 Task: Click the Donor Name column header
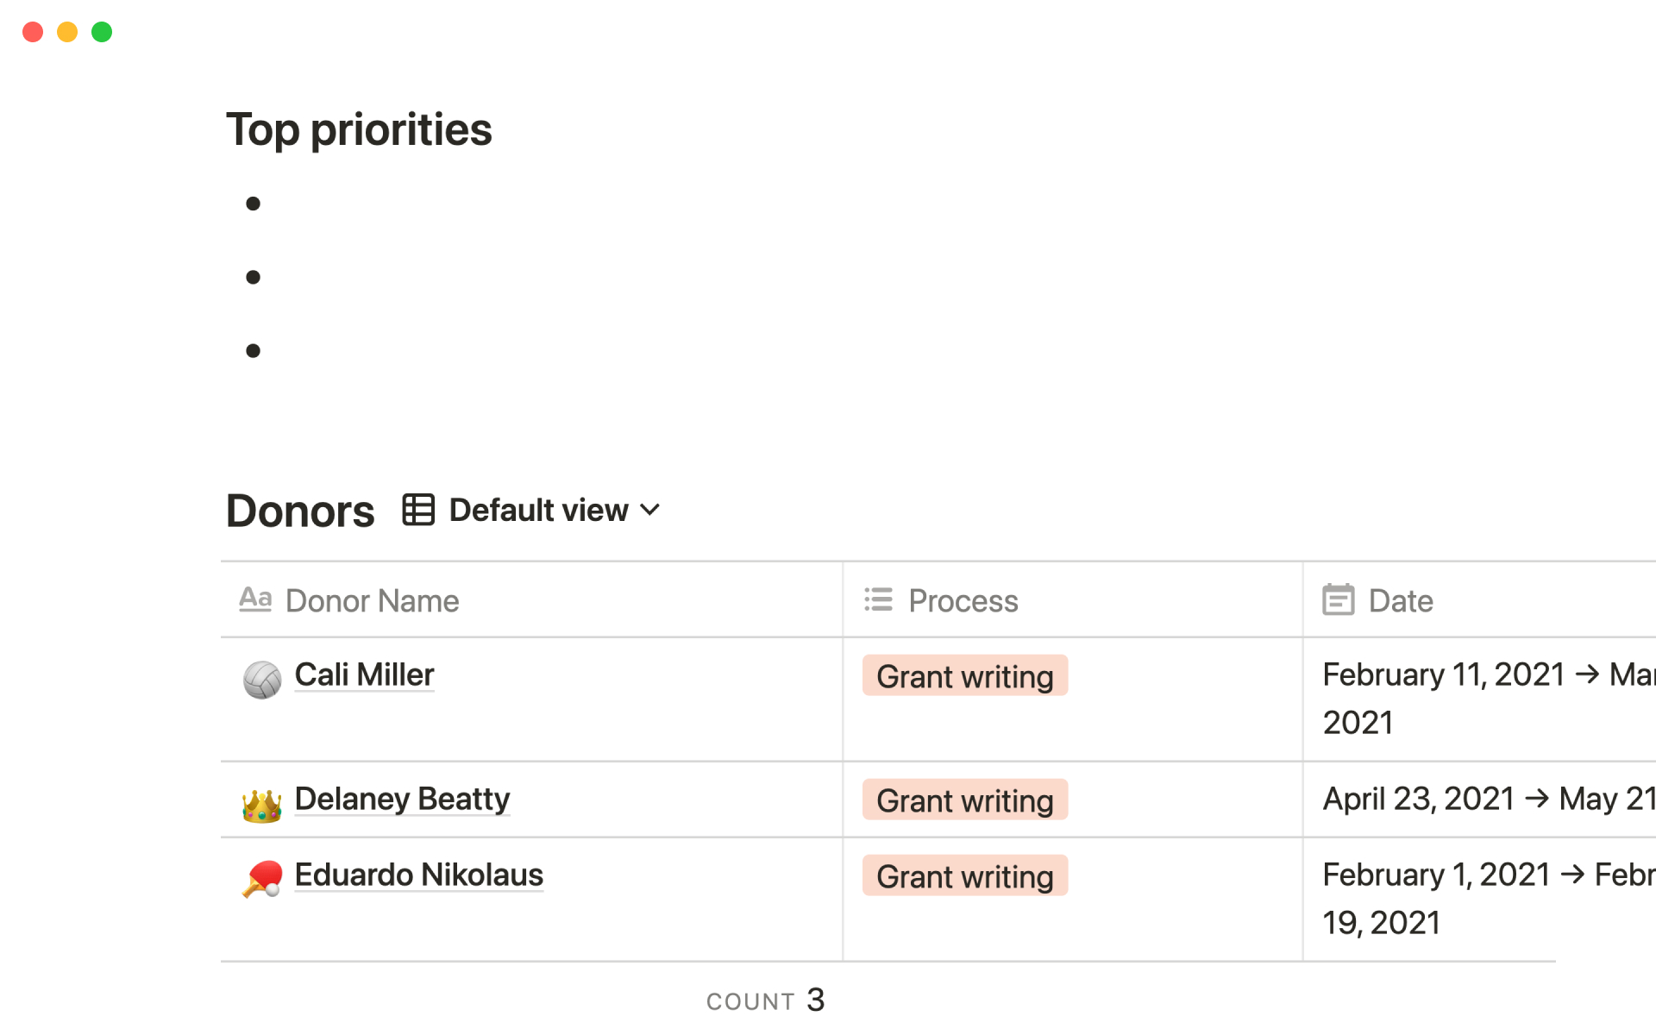[x=372, y=601]
